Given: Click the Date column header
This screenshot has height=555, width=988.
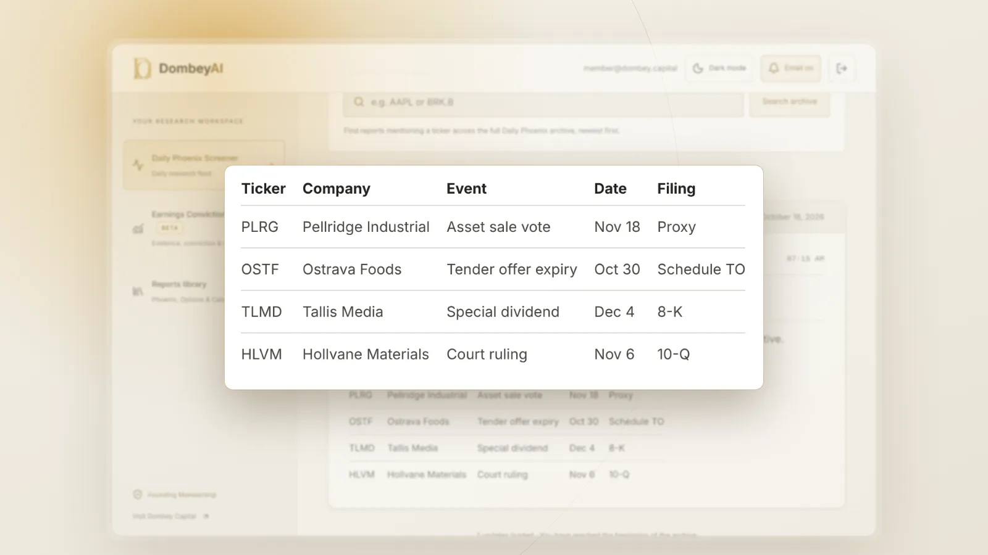Looking at the screenshot, I should (611, 189).
